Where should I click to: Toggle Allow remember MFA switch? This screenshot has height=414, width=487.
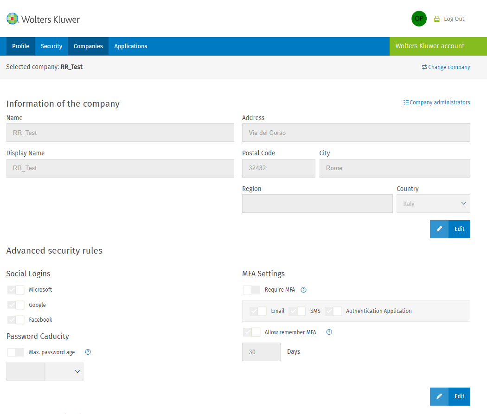tap(251, 332)
